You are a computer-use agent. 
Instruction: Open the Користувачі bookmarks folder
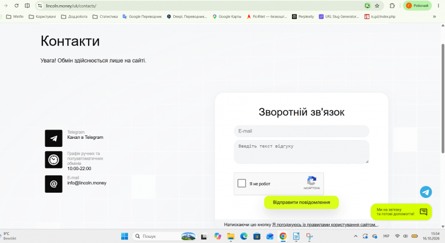coord(42,16)
